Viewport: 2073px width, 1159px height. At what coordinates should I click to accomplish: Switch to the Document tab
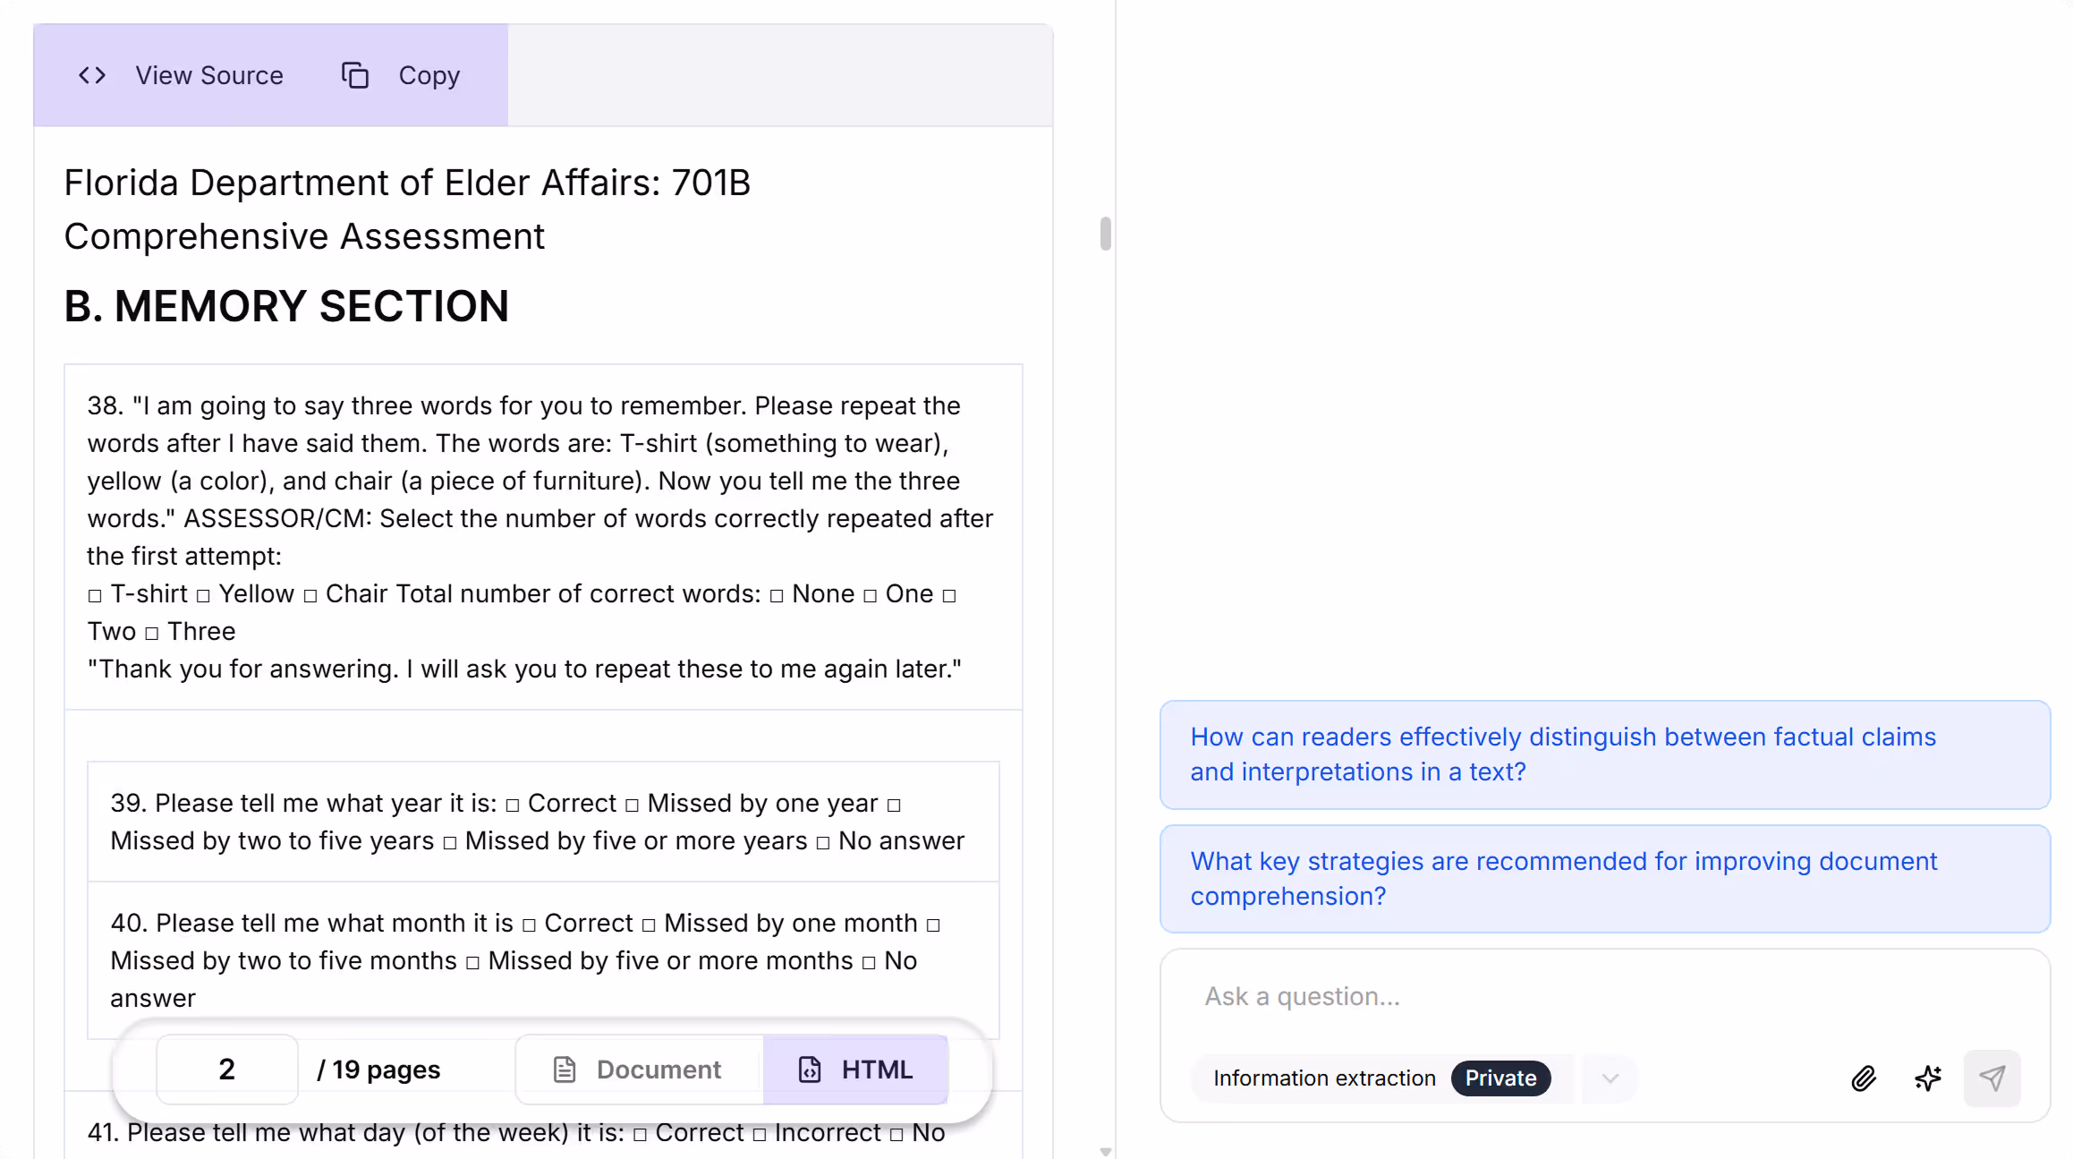639,1070
